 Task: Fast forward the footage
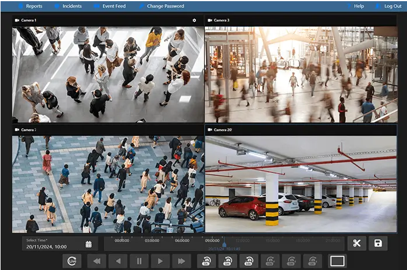click(181, 261)
